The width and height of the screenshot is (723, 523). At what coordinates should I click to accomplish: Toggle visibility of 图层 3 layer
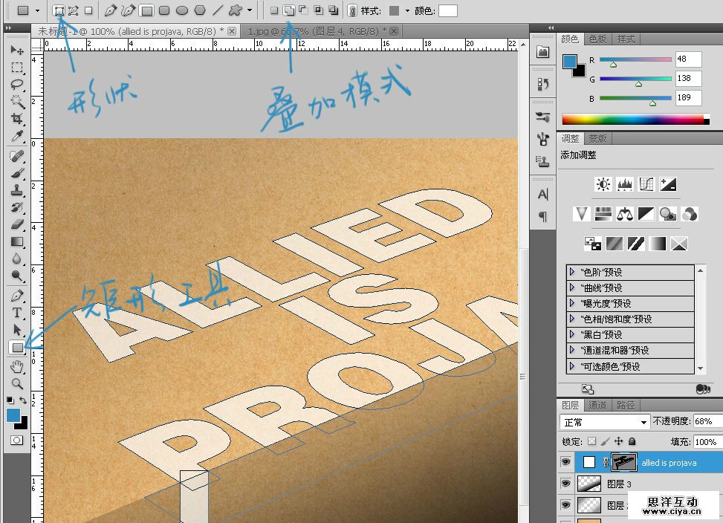[x=566, y=484]
